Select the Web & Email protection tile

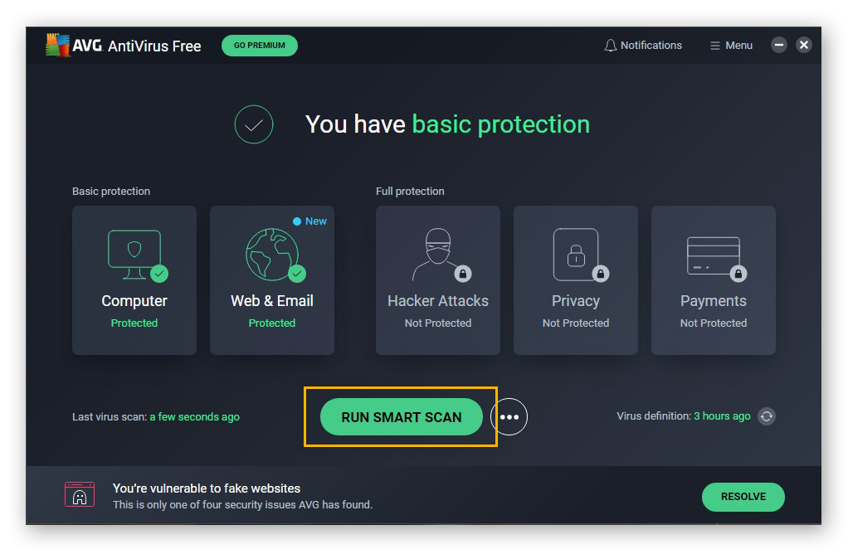coord(271,280)
